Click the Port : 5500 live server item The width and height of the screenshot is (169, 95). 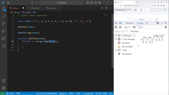pos(101,93)
